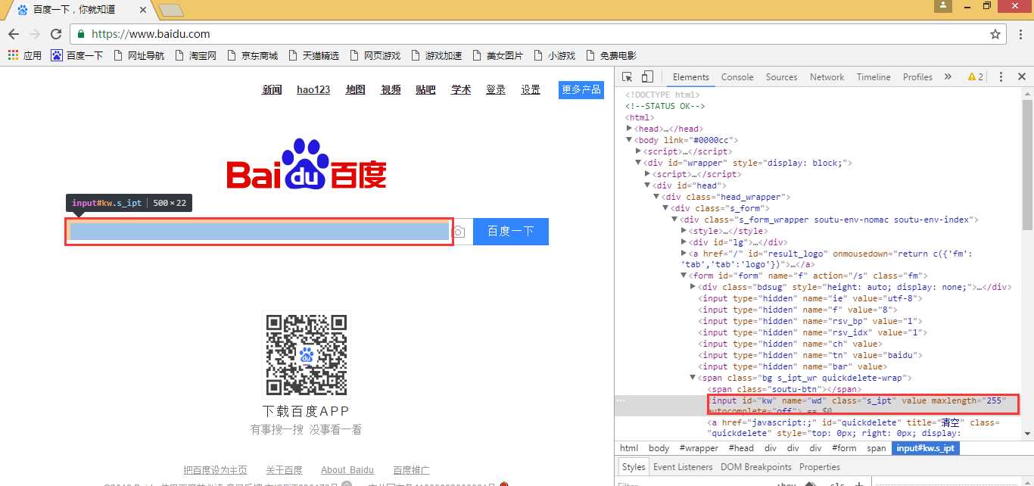This screenshot has height=486, width=1034.
Task: Open the 京东商城 bookmark
Action: point(253,55)
